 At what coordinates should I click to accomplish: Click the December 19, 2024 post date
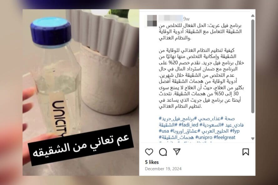[163, 169]
